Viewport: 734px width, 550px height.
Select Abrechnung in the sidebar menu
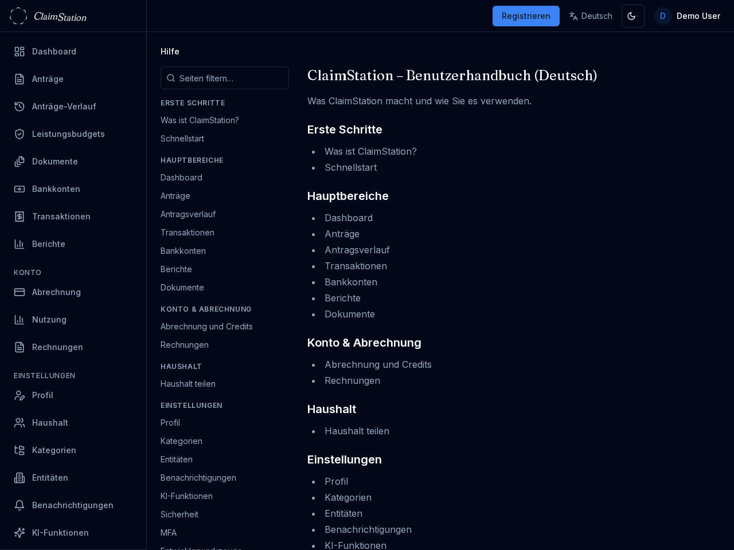pos(56,292)
